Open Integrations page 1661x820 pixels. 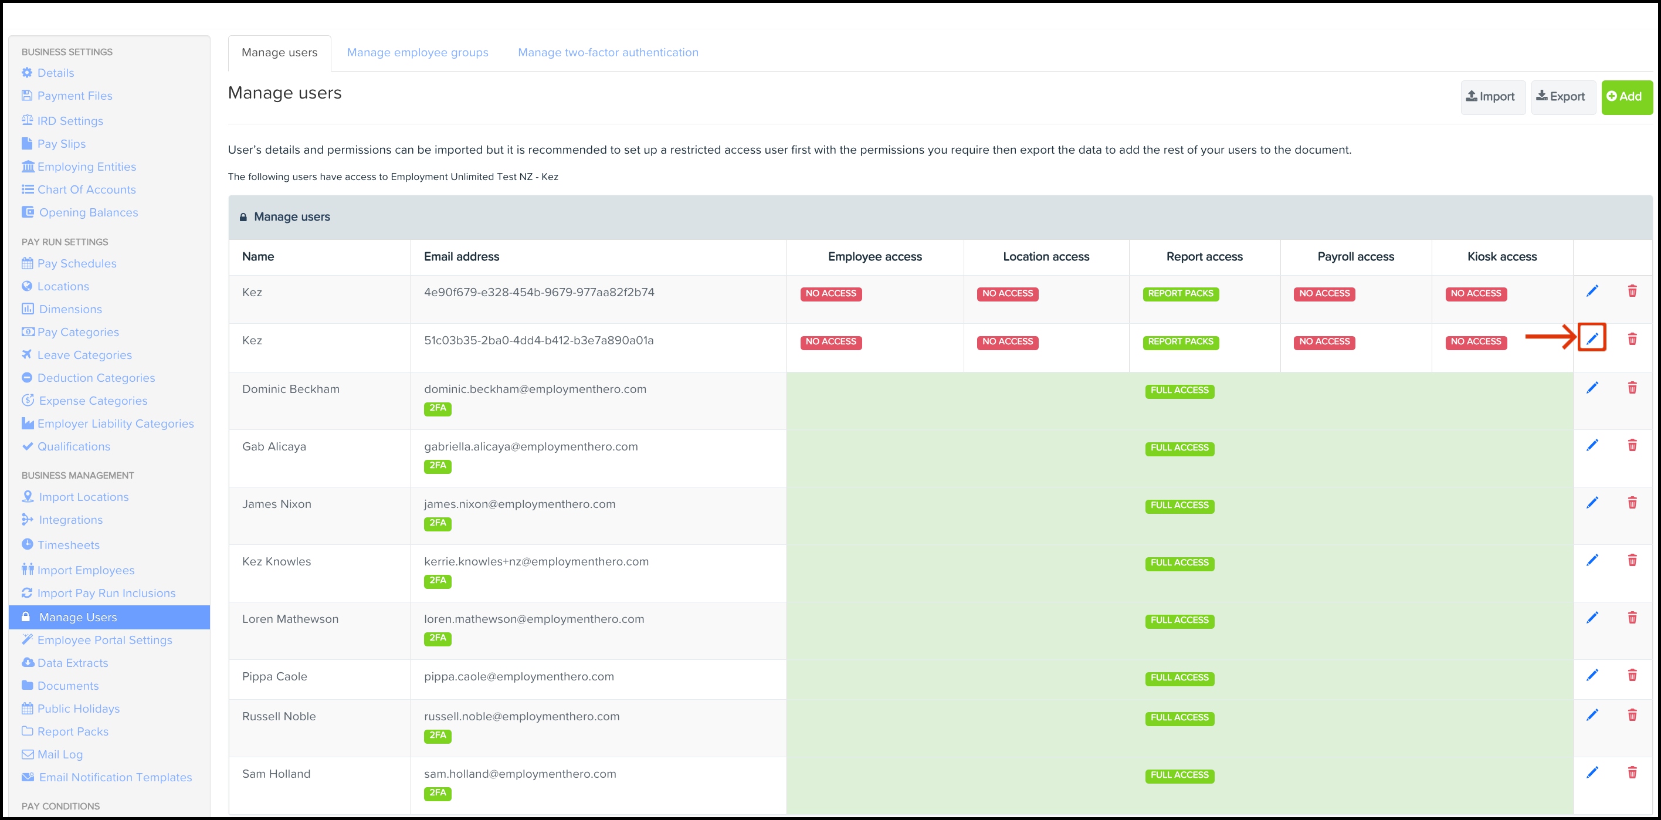pyautogui.click(x=62, y=520)
